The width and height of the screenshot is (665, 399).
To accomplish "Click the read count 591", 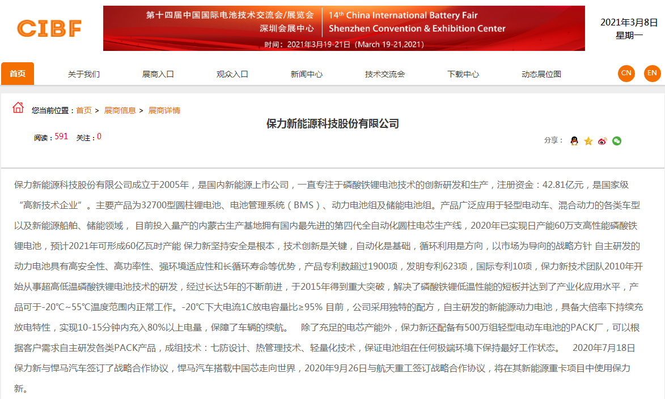I will 61,136.
